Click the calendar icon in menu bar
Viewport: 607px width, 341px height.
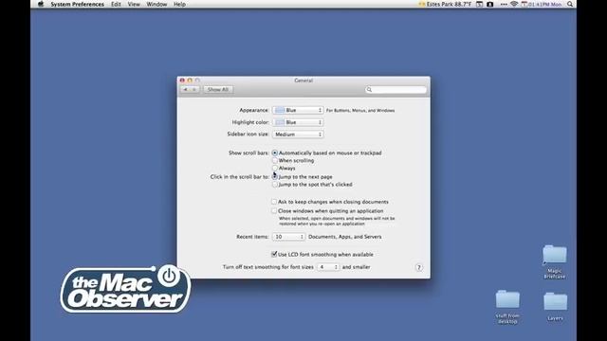tap(479, 4)
